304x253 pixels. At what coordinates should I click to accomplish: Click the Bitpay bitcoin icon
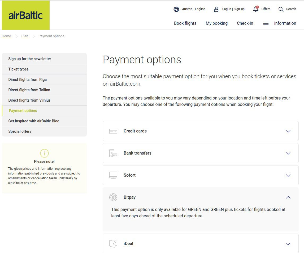coord(113,197)
